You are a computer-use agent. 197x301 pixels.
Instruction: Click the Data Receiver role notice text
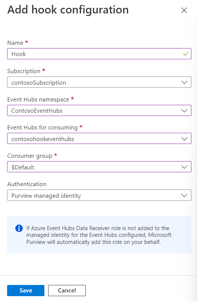[x=99, y=235]
